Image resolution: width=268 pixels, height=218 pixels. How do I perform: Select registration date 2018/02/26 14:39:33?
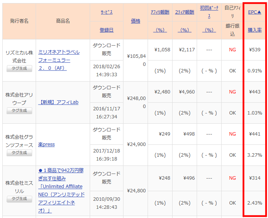pyautogui.click(x=107, y=70)
